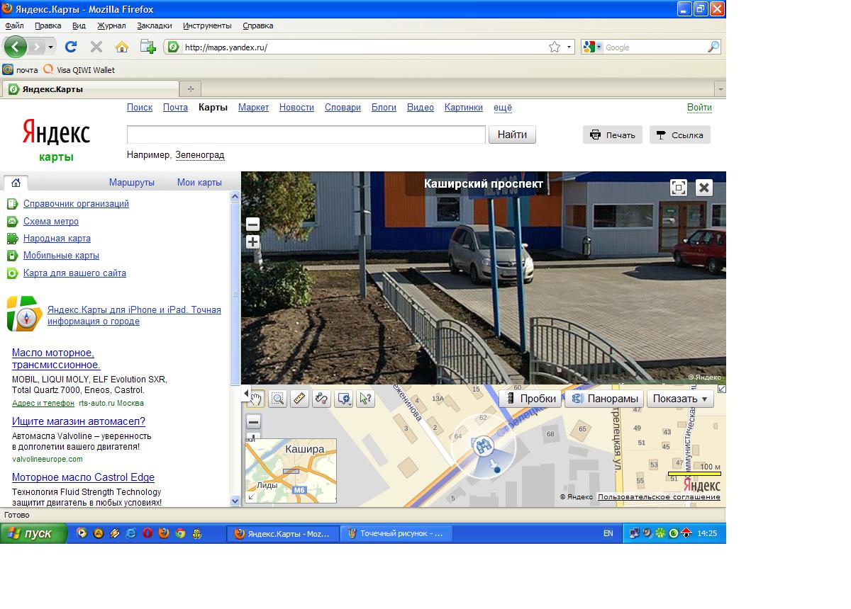
Task: Go to Firefox home page icon
Action: pyautogui.click(x=122, y=47)
